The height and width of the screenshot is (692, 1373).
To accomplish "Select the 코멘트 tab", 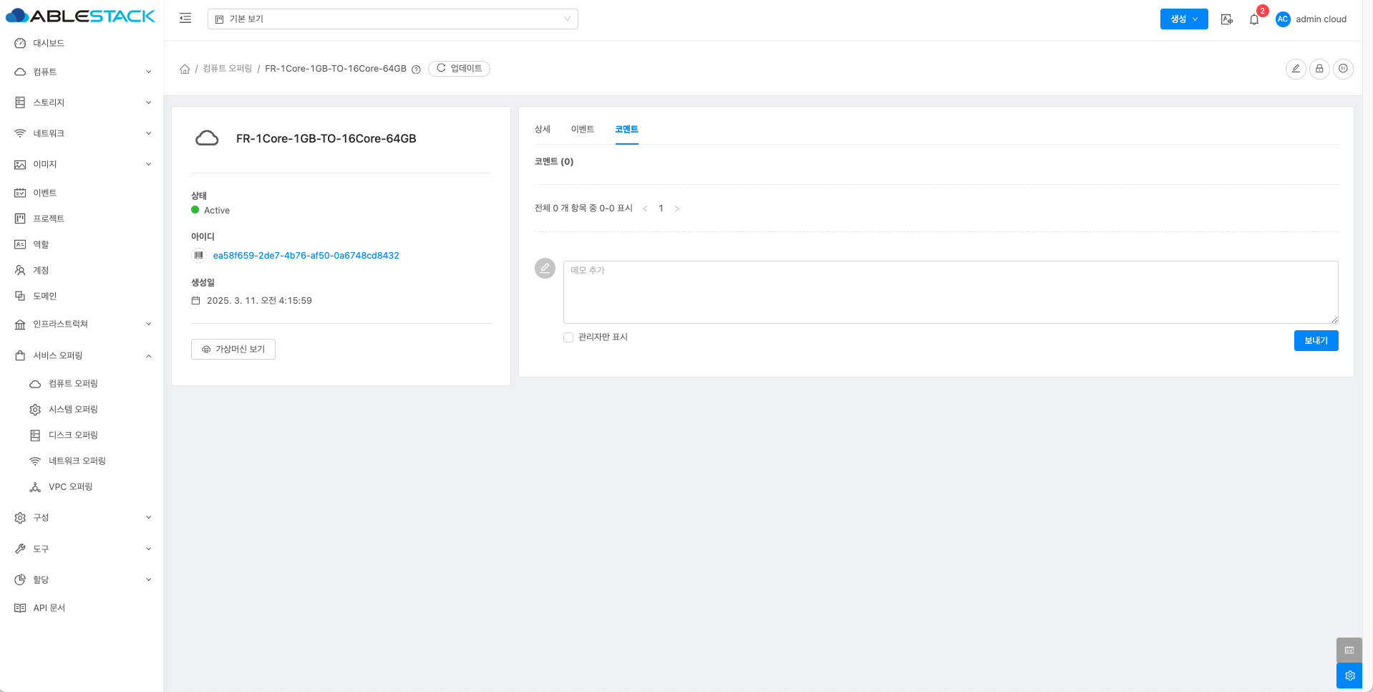I will 626,129.
